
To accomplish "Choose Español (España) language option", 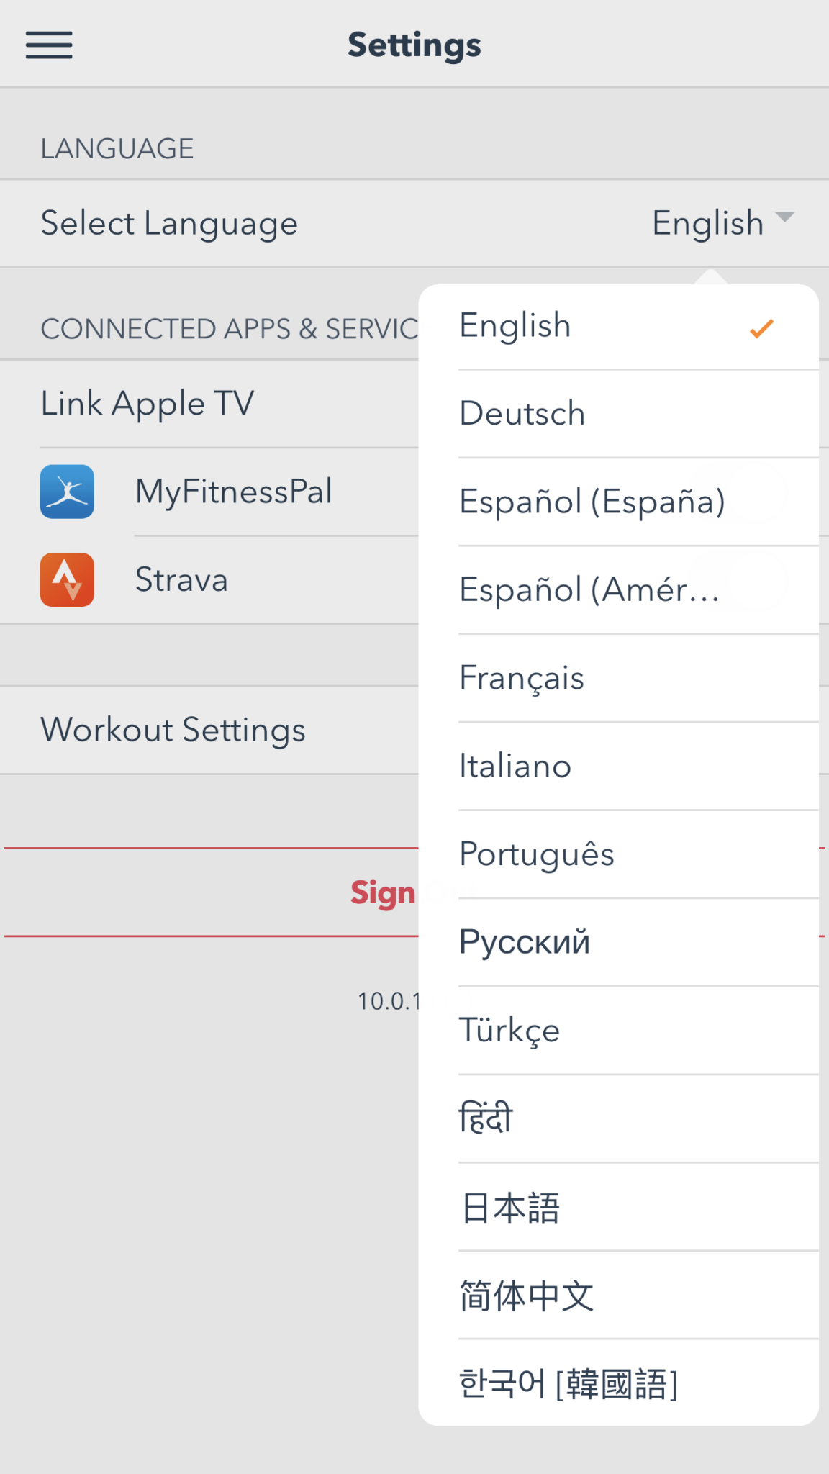I will [592, 502].
